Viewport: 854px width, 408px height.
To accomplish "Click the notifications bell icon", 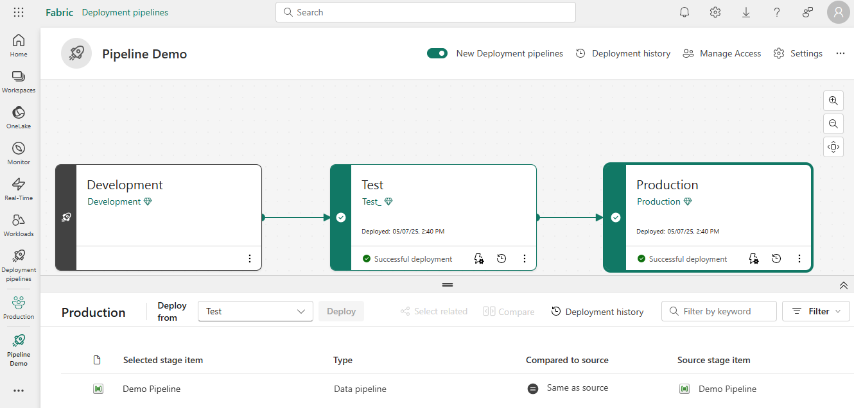I will pos(684,12).
